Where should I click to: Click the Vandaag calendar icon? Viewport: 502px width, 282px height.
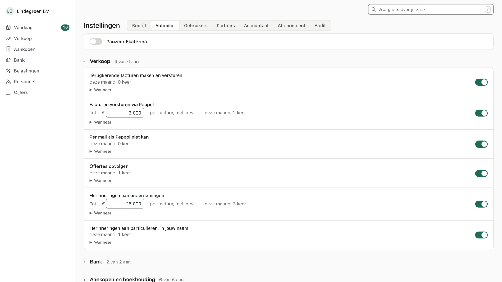(8, 28)
